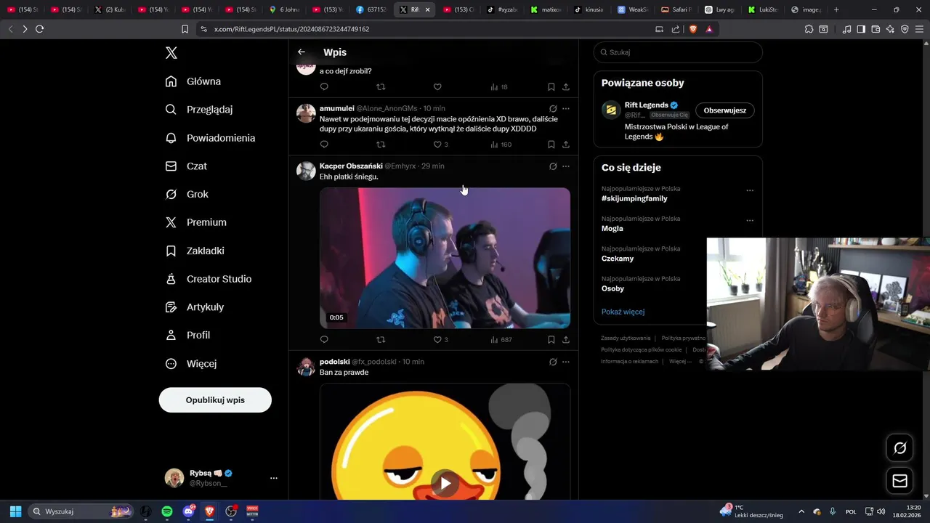The height and width of the screenshot is (523, 930).
Task: Click Brave Shields icon in address bar
Action: (692, 29)
